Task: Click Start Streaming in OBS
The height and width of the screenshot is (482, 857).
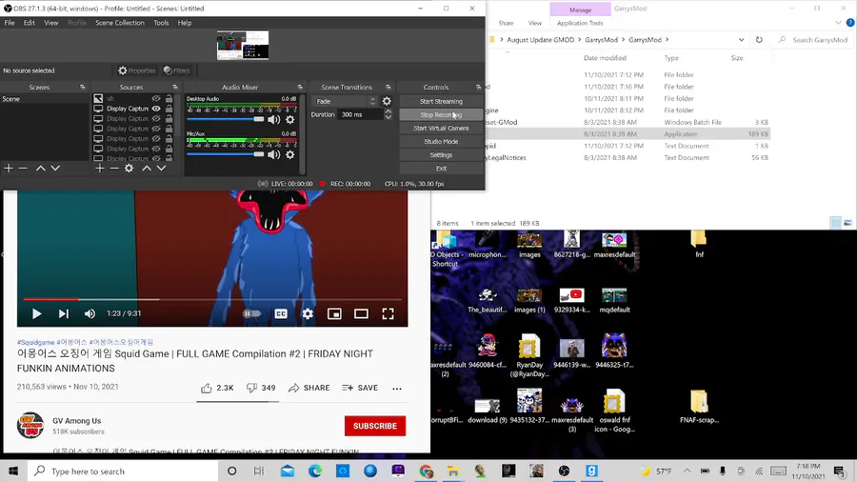Action: click(441, 101)
